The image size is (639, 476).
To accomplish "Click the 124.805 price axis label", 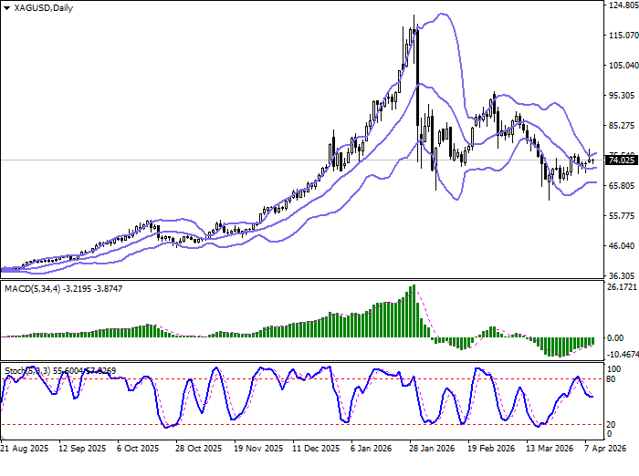I will coord(621,5).
